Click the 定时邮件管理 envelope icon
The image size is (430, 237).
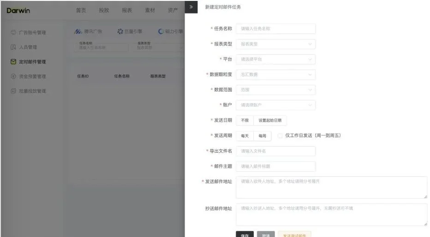(x=13, y=62)
